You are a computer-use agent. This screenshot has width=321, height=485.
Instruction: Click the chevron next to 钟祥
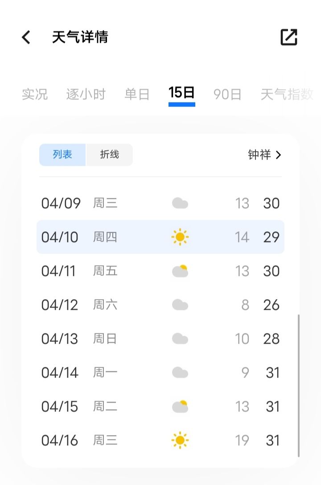[x=278, y=155]
